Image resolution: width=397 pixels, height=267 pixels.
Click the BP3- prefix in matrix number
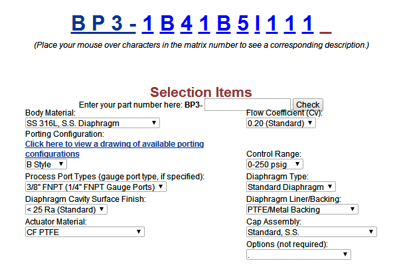[x=104, y=23]
